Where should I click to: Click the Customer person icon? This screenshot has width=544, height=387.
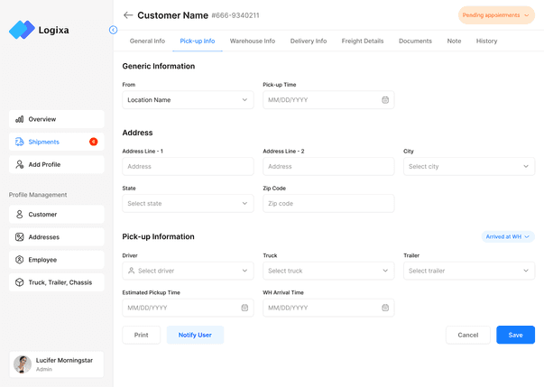coord(20,215)
